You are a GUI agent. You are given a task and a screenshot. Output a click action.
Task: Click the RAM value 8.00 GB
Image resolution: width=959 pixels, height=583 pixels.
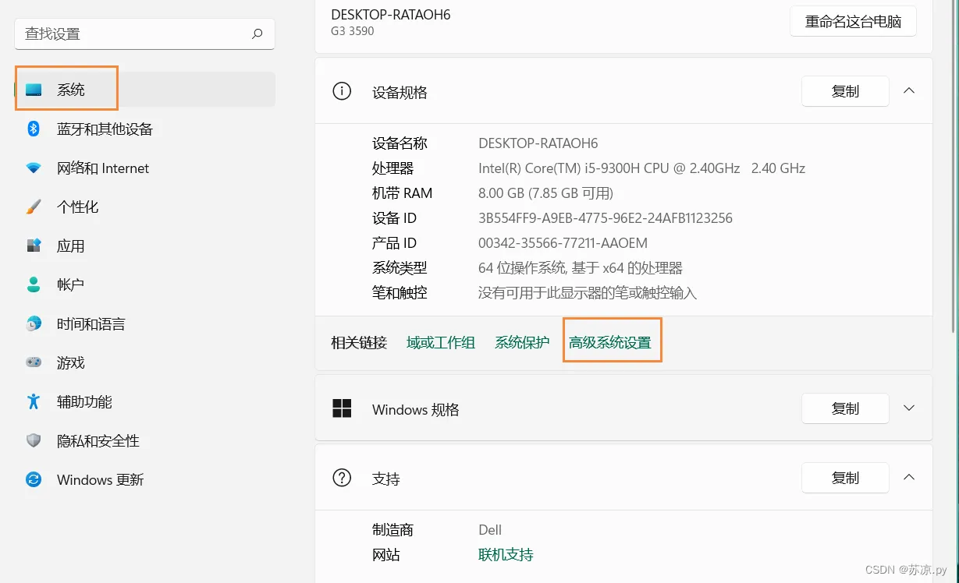coord(545,193)
